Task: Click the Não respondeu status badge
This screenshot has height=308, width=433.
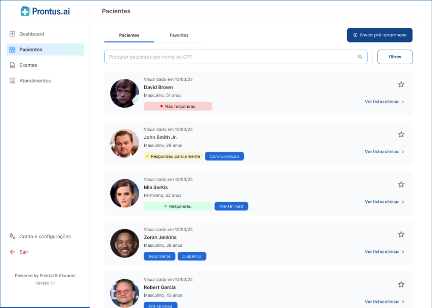Action: pos(178,106)
